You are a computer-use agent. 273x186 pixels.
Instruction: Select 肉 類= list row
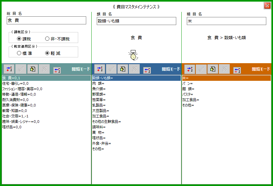(136, 83)
